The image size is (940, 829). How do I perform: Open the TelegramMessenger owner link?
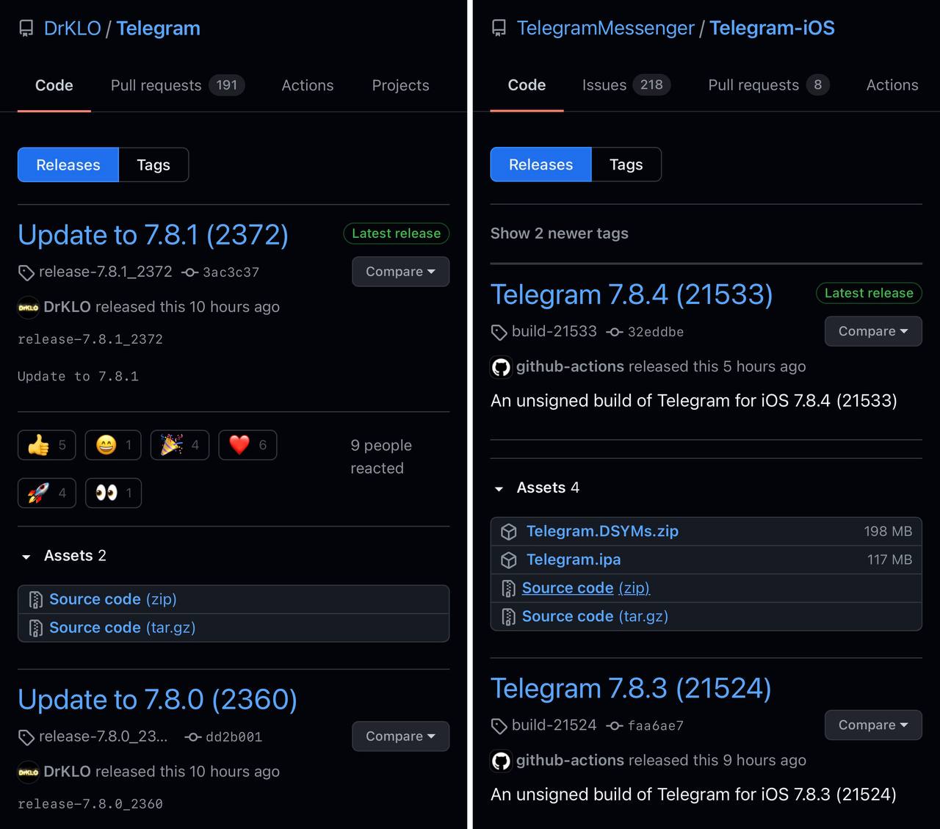coord(605,29)
